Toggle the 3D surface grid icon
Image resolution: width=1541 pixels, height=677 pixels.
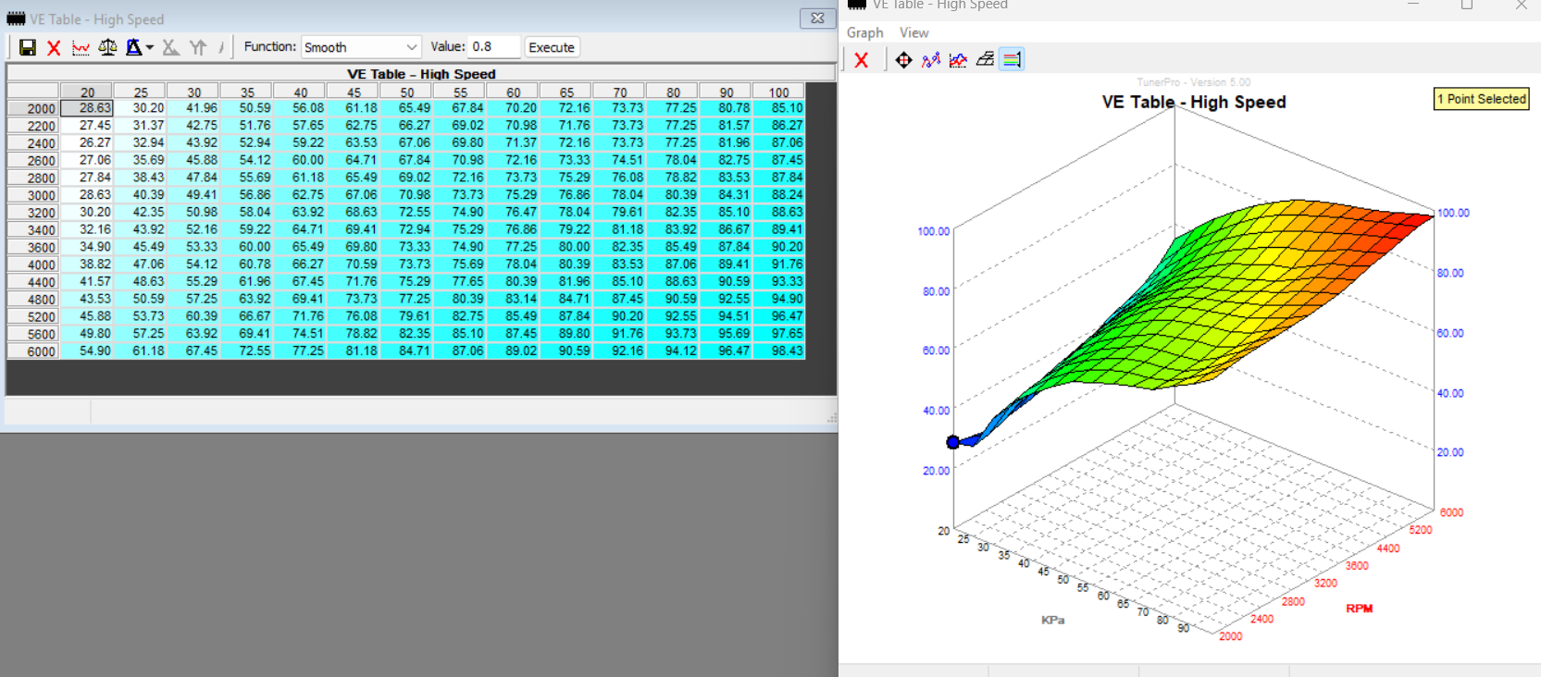click(985, 60)
